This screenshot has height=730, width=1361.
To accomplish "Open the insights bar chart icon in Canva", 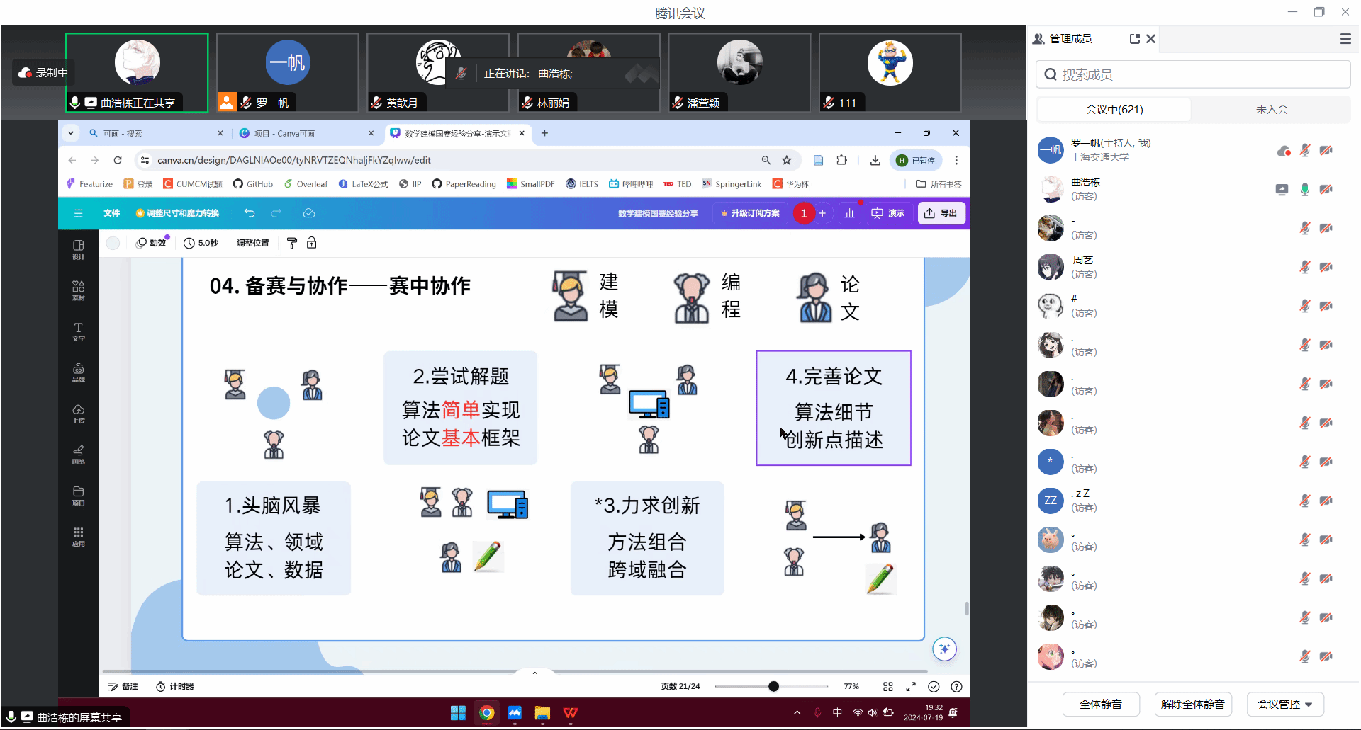I will (850, 213).
